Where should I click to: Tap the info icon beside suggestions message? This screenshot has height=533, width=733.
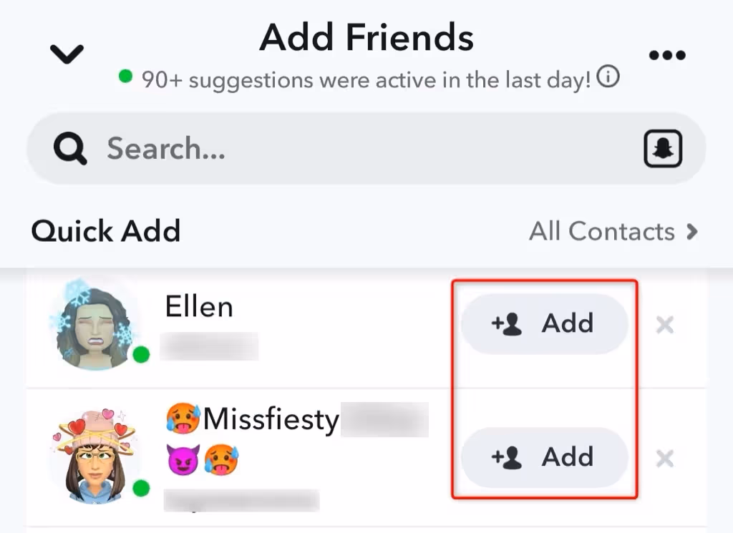click(x=608, y=77)
